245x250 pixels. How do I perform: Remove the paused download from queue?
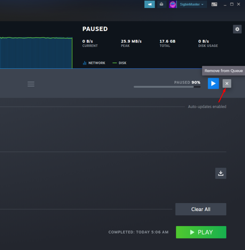pyautogui.click(x=227, y=83)
